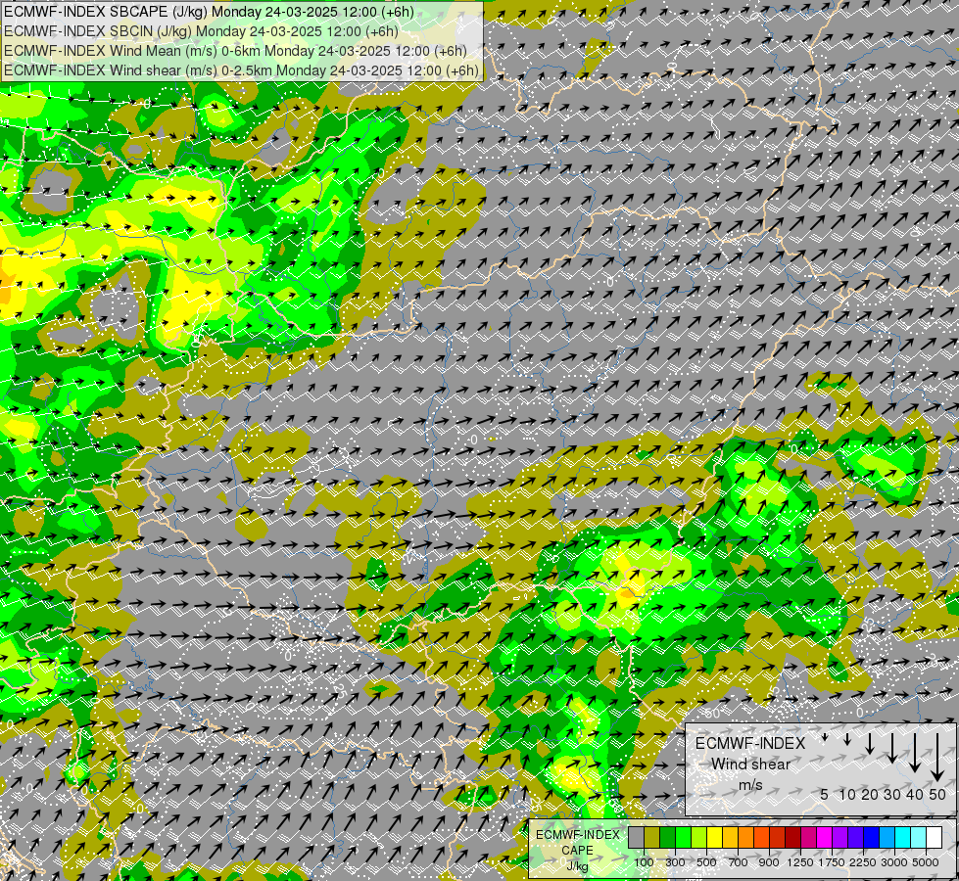
Task: Click the Wind Mean 0-6km title line
Action: [235, 51]
